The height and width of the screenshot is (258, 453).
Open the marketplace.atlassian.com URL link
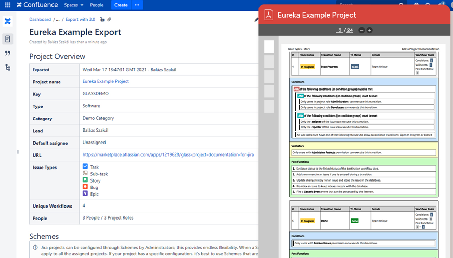coord(168,154)
